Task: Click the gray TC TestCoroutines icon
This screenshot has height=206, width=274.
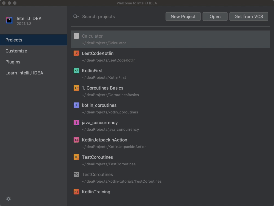Action: click(x=76, y=174)
